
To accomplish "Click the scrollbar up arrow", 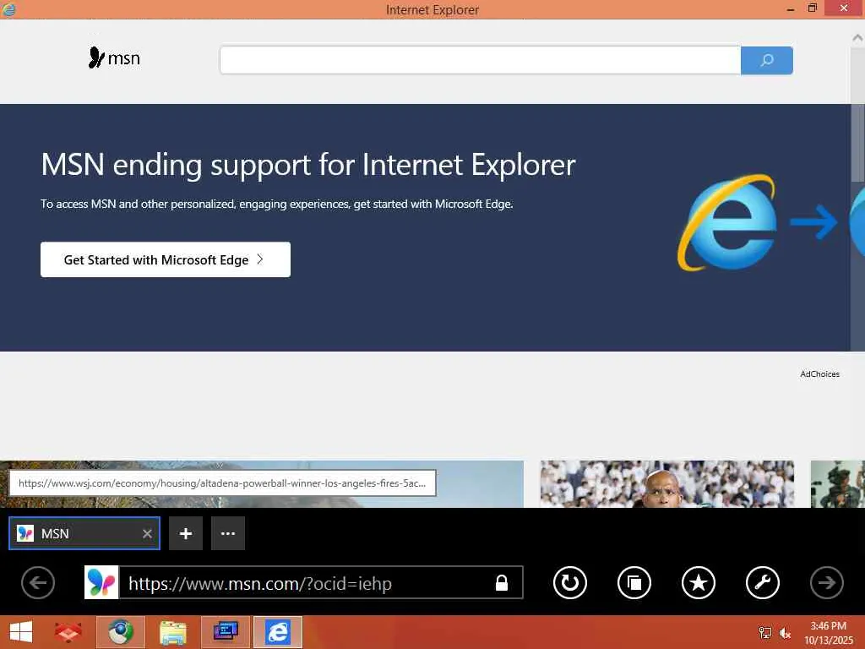I will [x=857, y=37].
